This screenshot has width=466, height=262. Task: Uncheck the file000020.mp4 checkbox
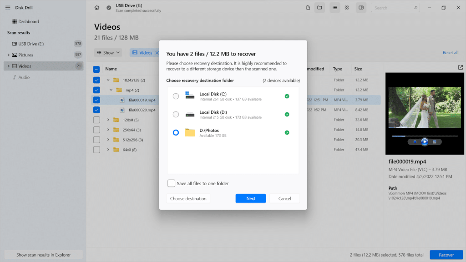click(96, 110)
